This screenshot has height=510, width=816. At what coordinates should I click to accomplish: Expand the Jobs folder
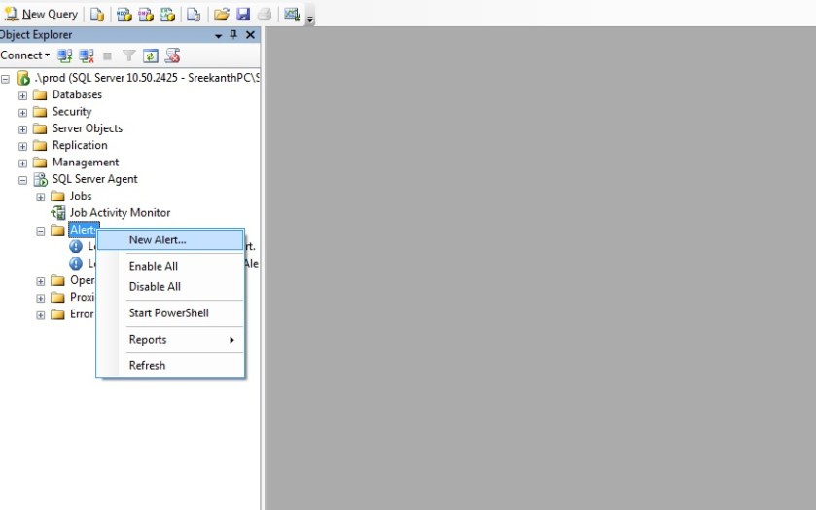point(41,197)
